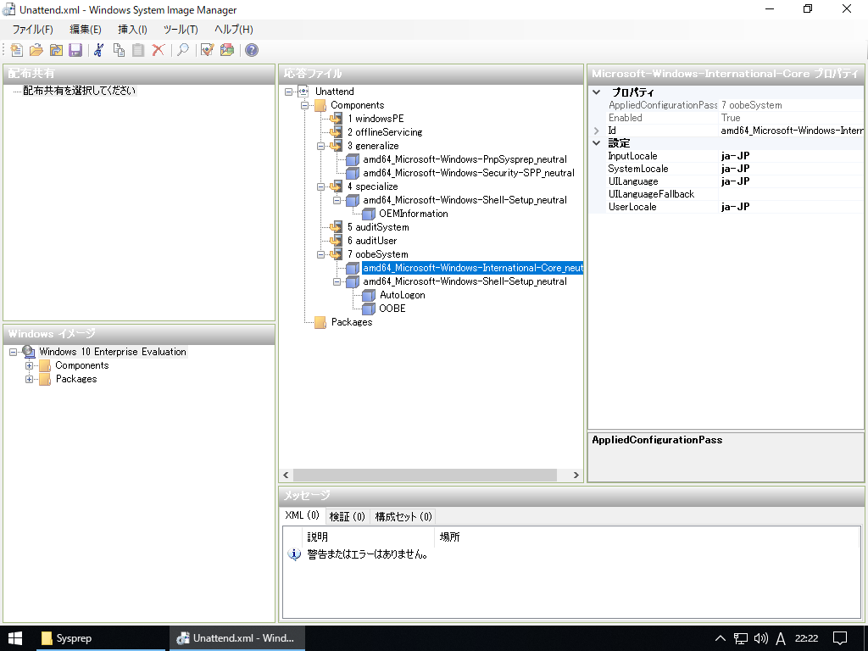
Task: Switch to the XML (0) messages tab
Action: [303, 515]
